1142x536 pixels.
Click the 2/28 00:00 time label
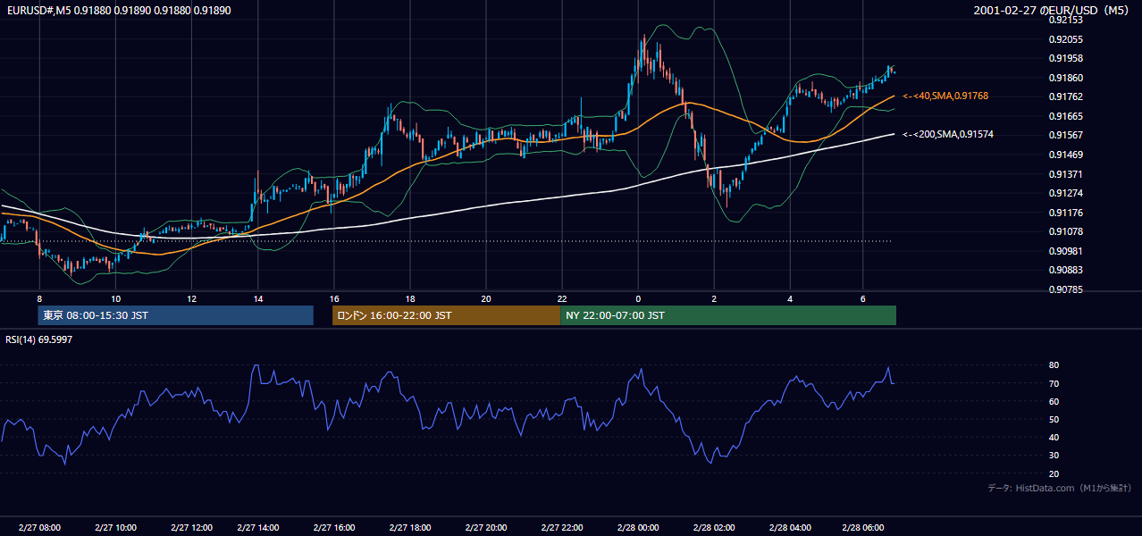[x=638, y=528]
